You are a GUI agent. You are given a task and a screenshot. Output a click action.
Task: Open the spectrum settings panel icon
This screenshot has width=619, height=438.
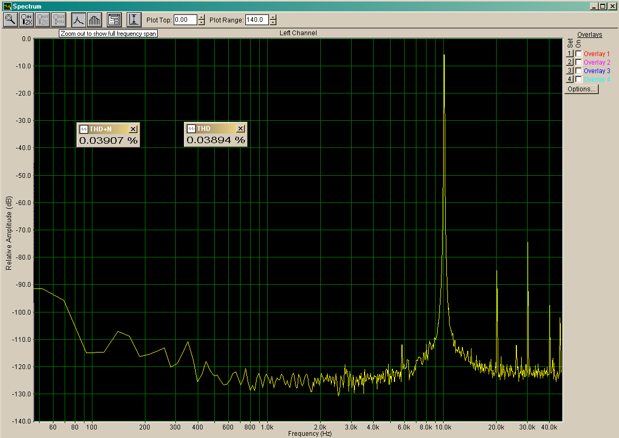(x=114, y=20)
